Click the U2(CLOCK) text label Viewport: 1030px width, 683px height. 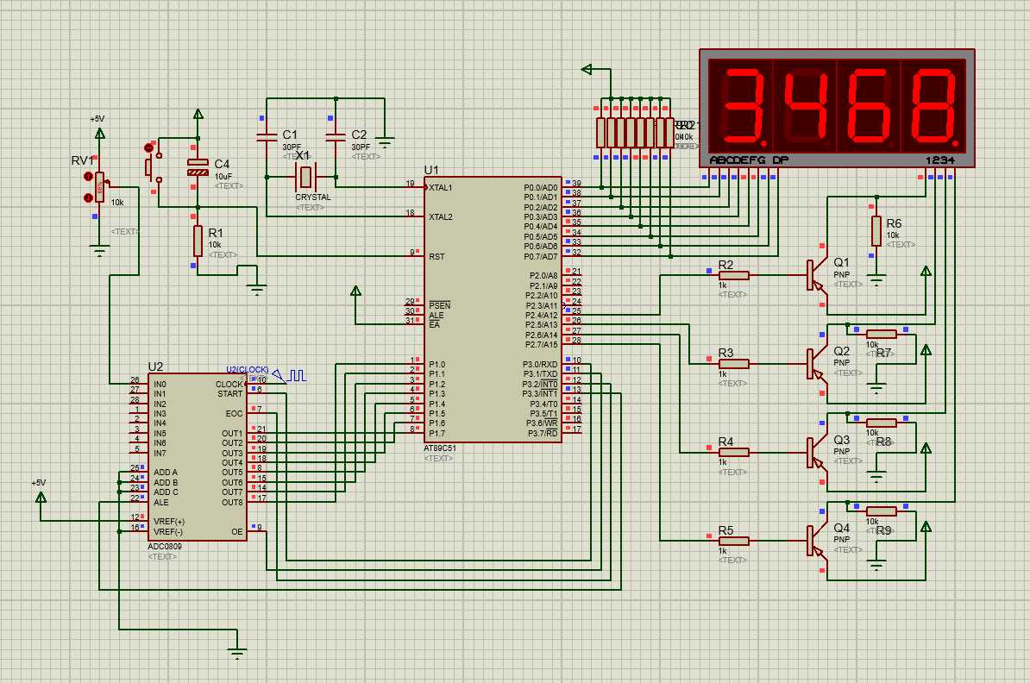pyautogui.click(x=248, y=370)
